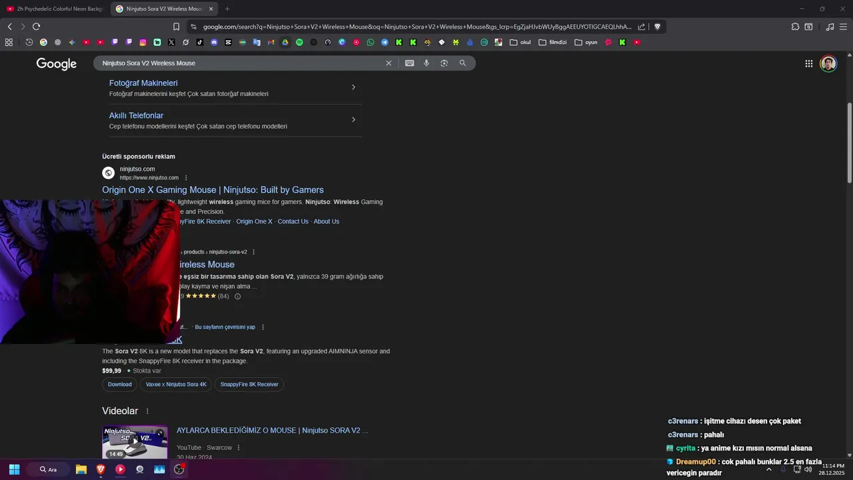Click the About Us sitelink

click(327, 221)
